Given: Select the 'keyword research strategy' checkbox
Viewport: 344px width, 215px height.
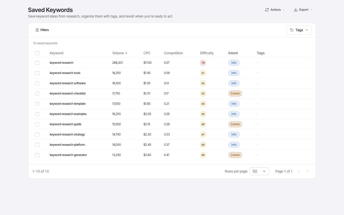Looking at the screenshot, I should (37, 134).
